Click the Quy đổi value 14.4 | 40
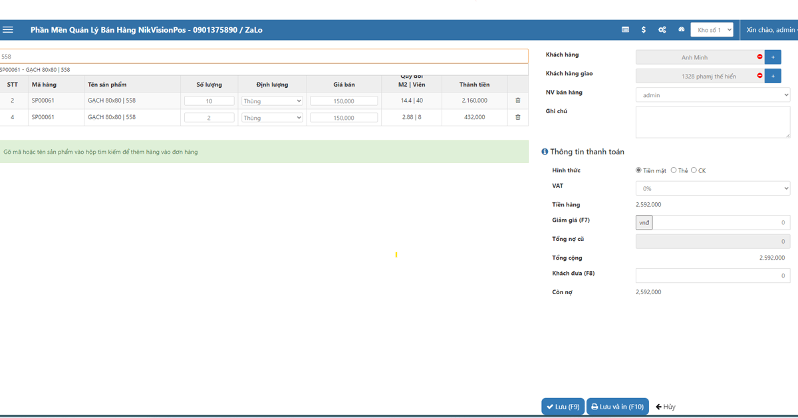Screen dimensions: 798x418 click(412, 101)
